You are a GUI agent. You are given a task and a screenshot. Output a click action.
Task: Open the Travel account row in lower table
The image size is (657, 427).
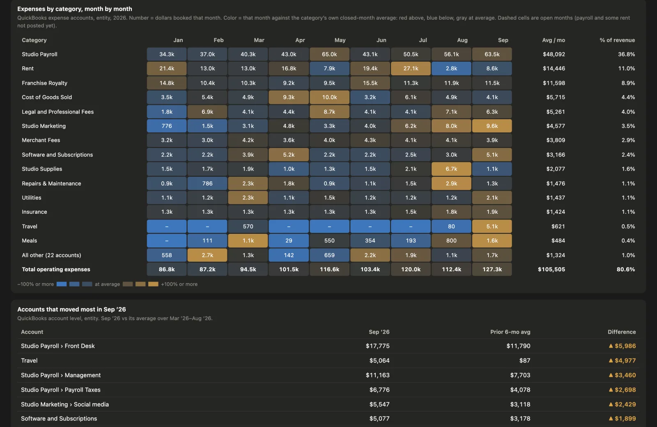(328, 360)
